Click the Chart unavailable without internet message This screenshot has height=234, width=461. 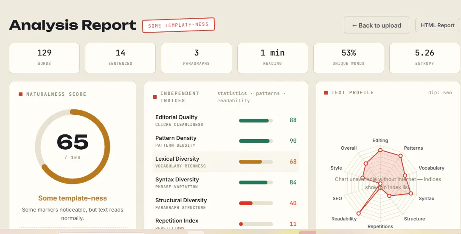388,183
